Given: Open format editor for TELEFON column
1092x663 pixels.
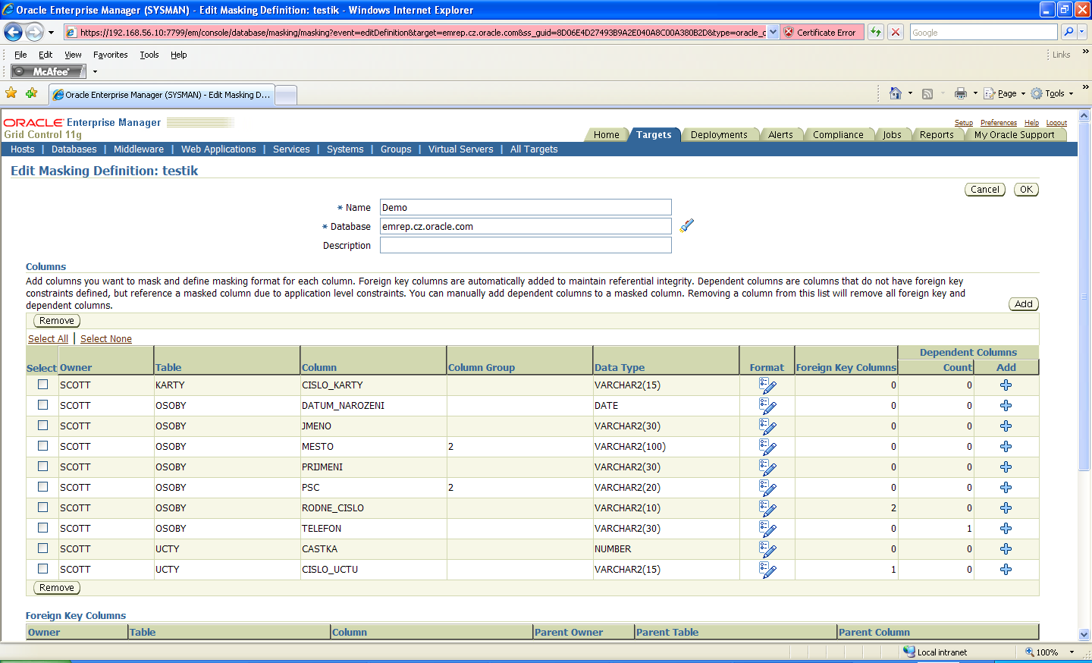Looking at the screenshot, I should pos(767,529).
